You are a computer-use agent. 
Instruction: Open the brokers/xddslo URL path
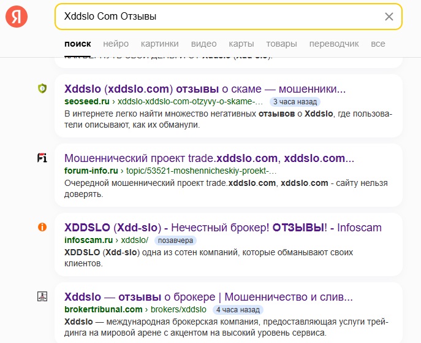178,310
